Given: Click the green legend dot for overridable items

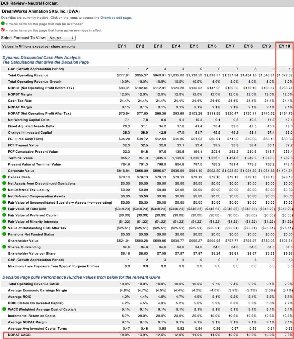Looking at the screenshot, I should tap(3, 23).
